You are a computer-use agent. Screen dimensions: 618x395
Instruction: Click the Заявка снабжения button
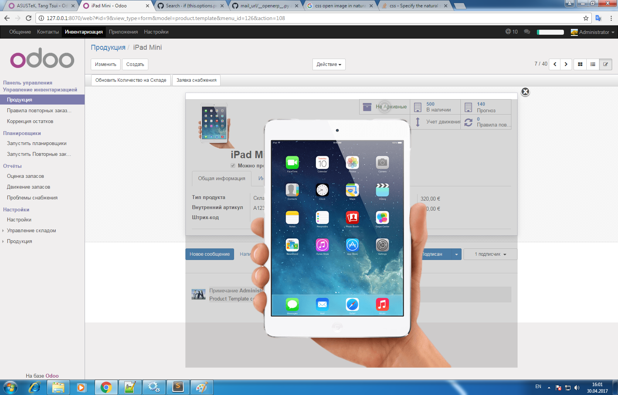tap(196, 80)
